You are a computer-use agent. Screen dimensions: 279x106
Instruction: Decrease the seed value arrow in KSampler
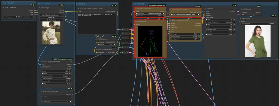[207, 20]
